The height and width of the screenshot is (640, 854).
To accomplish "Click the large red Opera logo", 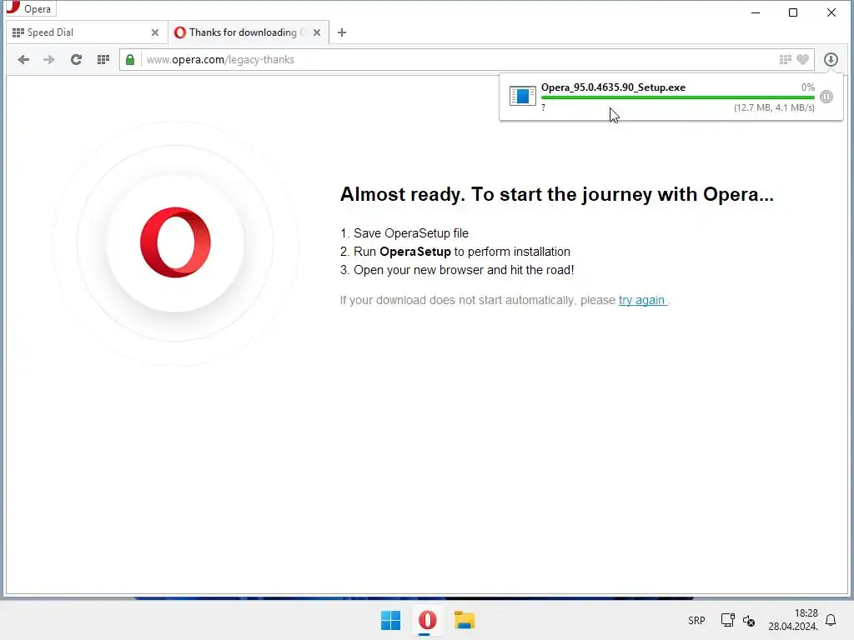I will pyautogui.click(x=175, y=242).
